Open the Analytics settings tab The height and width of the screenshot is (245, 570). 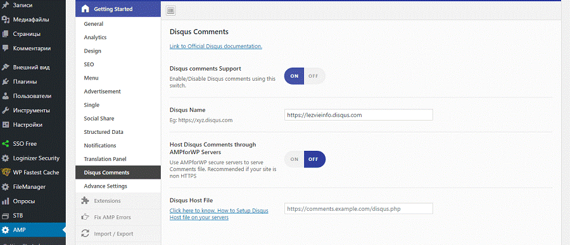(118, 37)
